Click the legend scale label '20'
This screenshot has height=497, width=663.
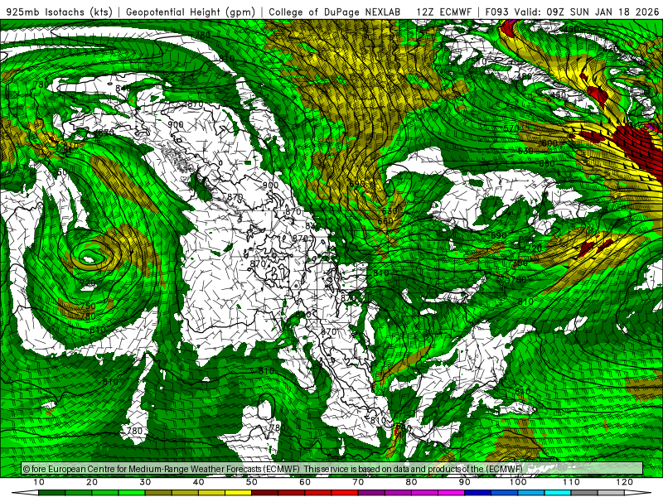pos(92,482)
